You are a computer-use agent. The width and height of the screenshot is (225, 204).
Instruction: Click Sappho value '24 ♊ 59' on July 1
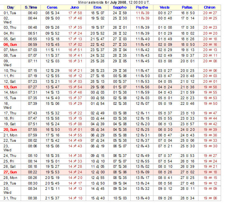click(120, 13)
